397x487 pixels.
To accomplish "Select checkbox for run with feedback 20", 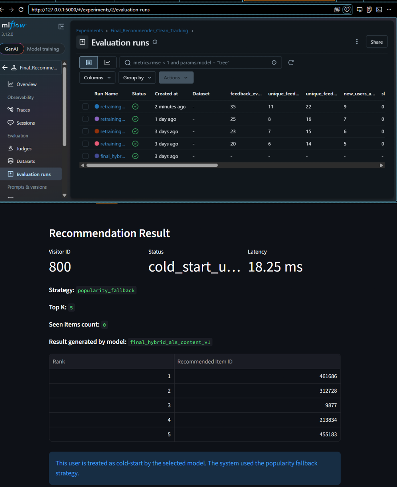I will tap(86, 143).
